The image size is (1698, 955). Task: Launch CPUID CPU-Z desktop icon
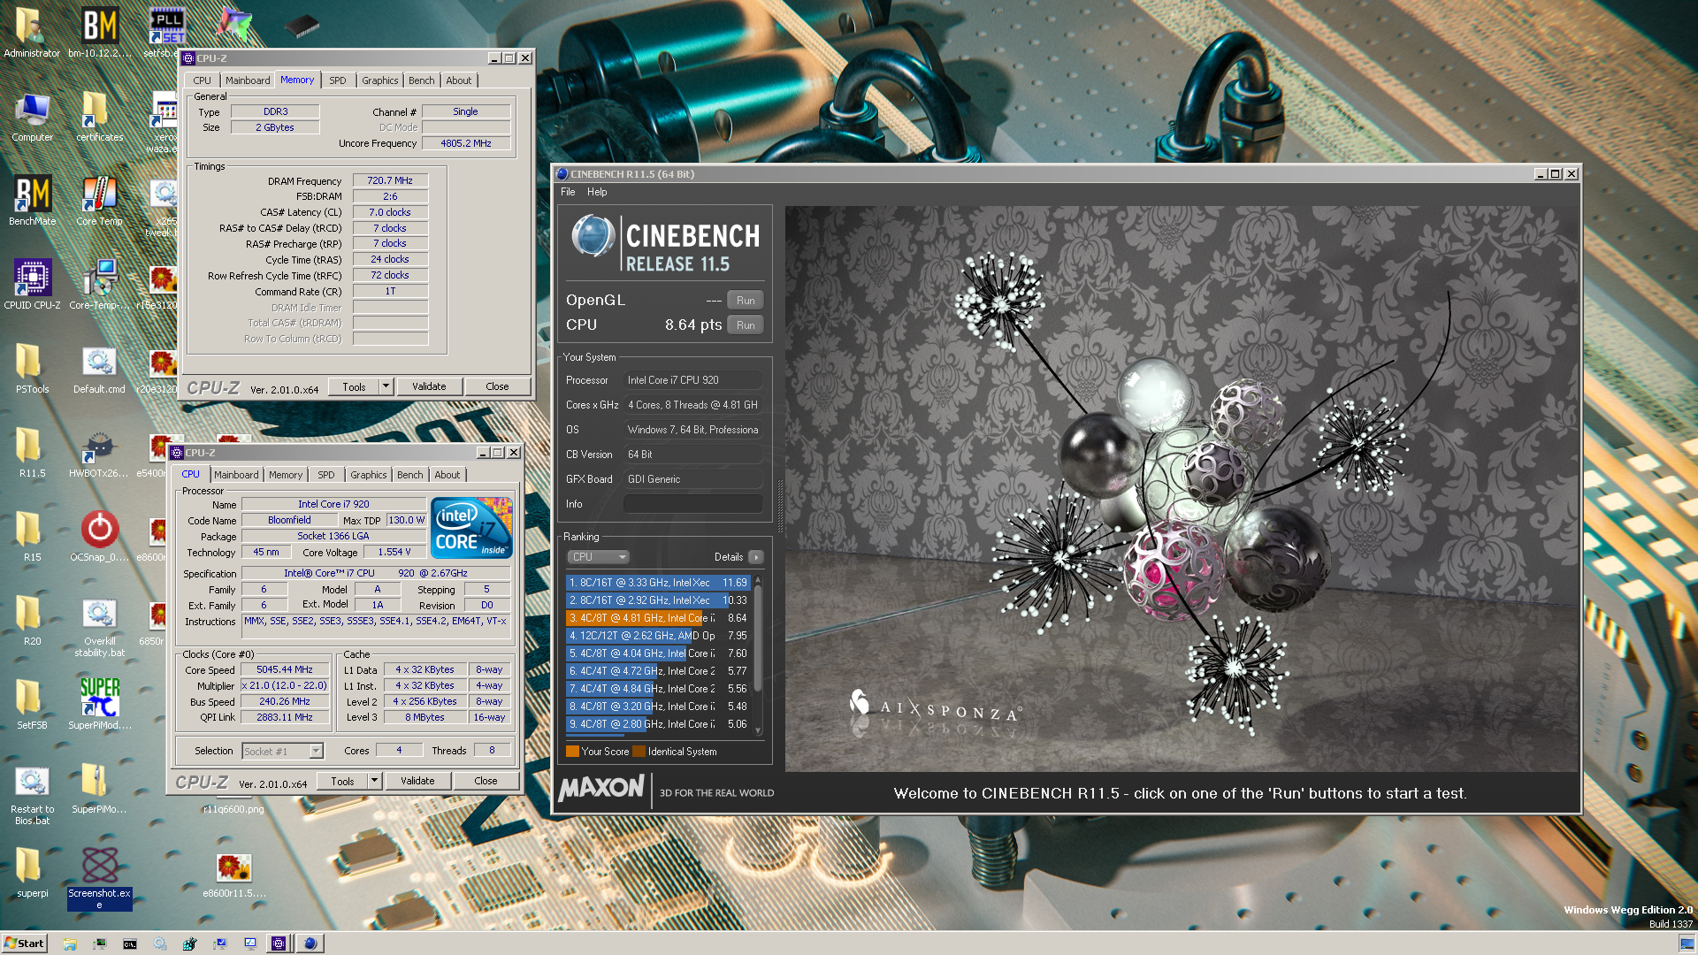coord(32,285)
